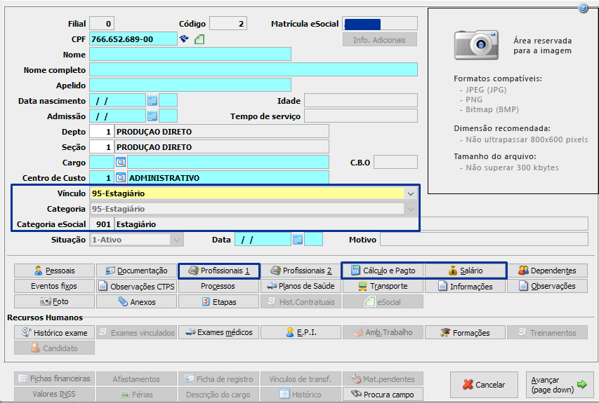
Task: Click the Centro de Custo search icon
Action: pyautogui.click(x=121, y=178)
